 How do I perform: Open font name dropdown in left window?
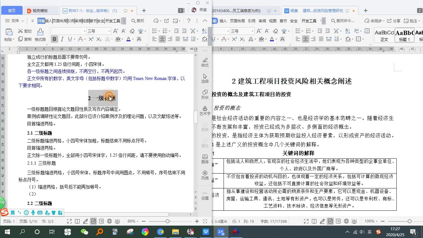coord(85,31)
